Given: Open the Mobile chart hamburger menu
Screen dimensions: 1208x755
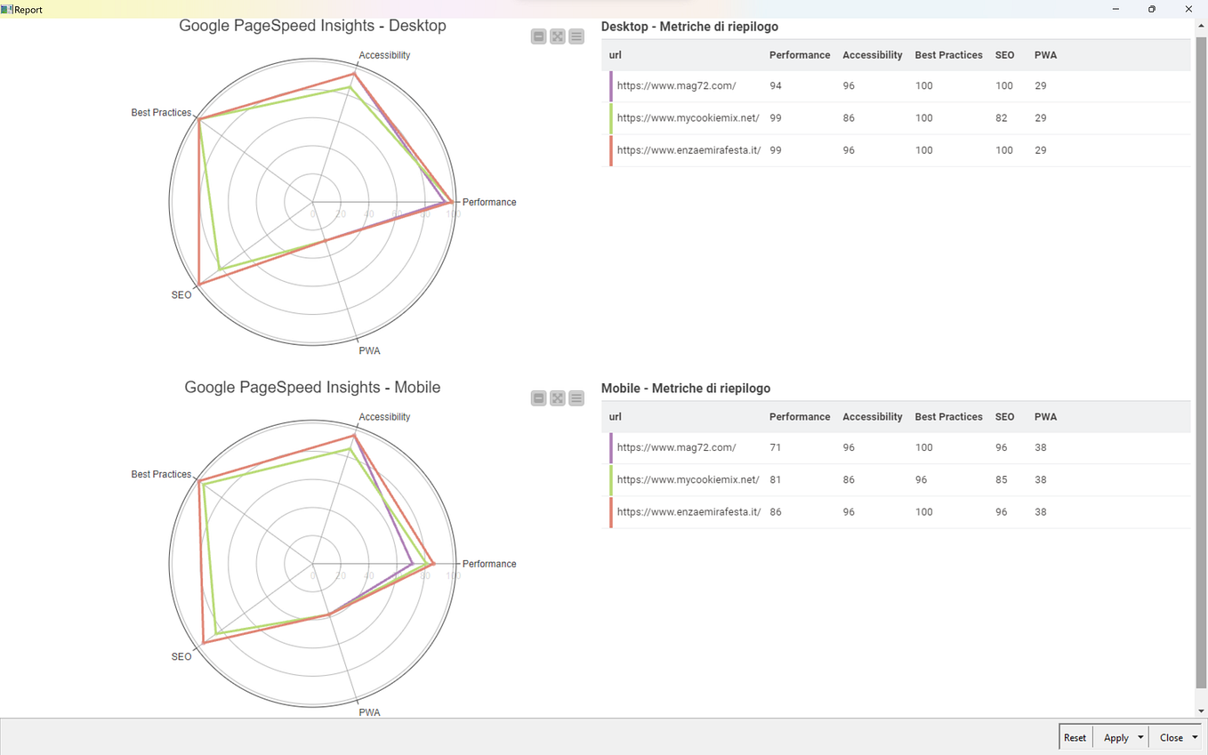Looking at the screenshot, I should (x=576, y=398).
